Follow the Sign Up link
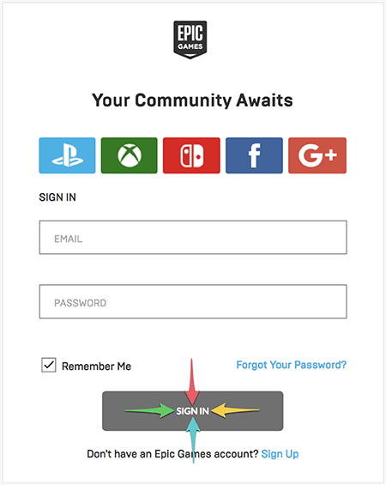386x485 pixels. [280, 454]
